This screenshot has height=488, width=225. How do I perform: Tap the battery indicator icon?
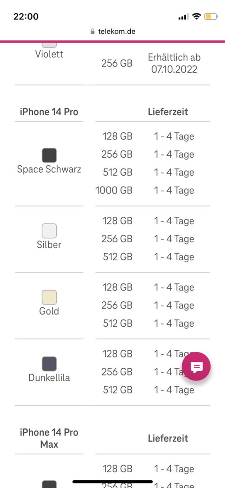tap(211, 17)
